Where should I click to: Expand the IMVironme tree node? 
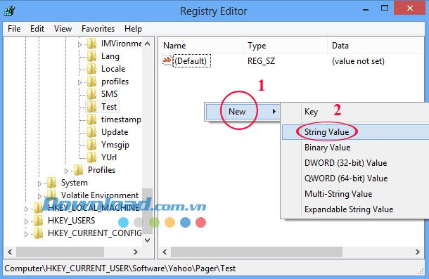(x=79, y=44)
